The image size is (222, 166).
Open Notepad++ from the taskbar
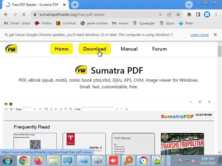[158, 160]
